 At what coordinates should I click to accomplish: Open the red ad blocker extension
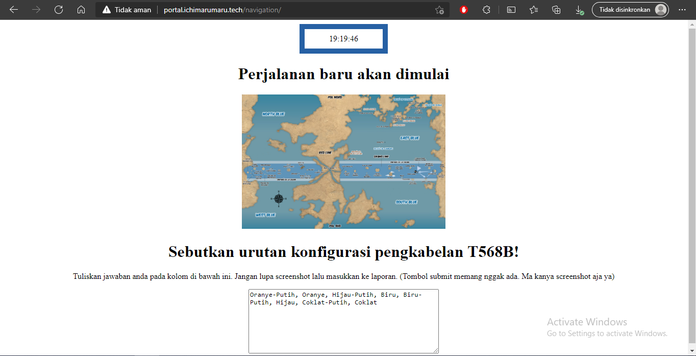(x=464, y=10)
